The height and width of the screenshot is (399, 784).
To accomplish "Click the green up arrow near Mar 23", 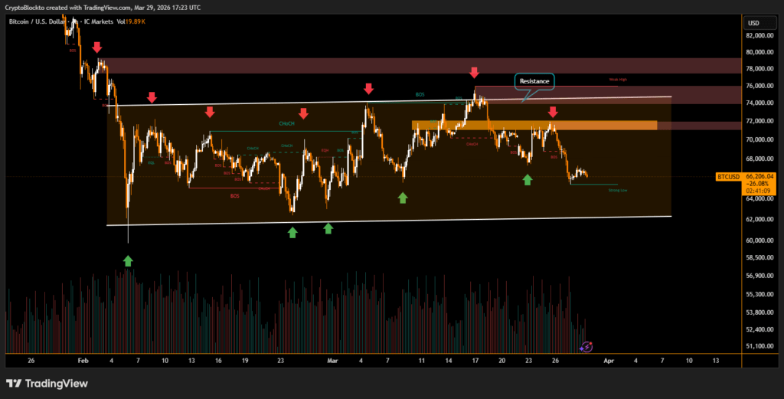I will tap(527, 179).
